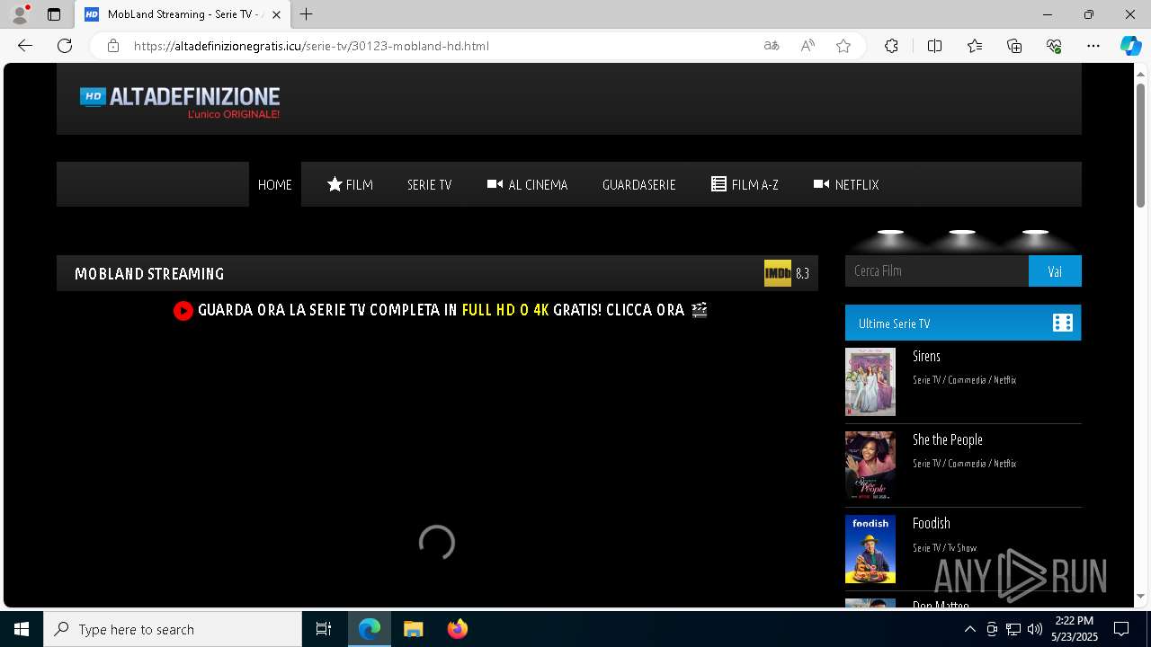Image resolution: width=1151 pixels, height=647 pixels.
Task: Open the tab actions menu icon
Action: pyautogui.click(x=54, y=14)
